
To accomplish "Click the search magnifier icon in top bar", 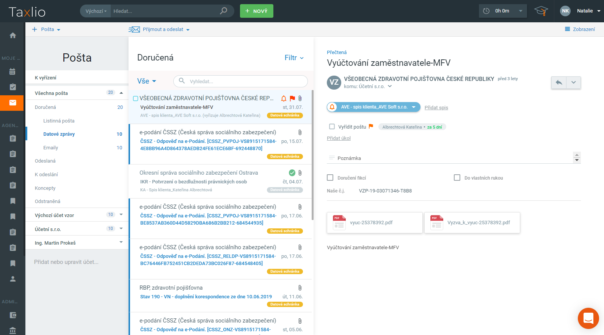I will click(x=224, y=11).
